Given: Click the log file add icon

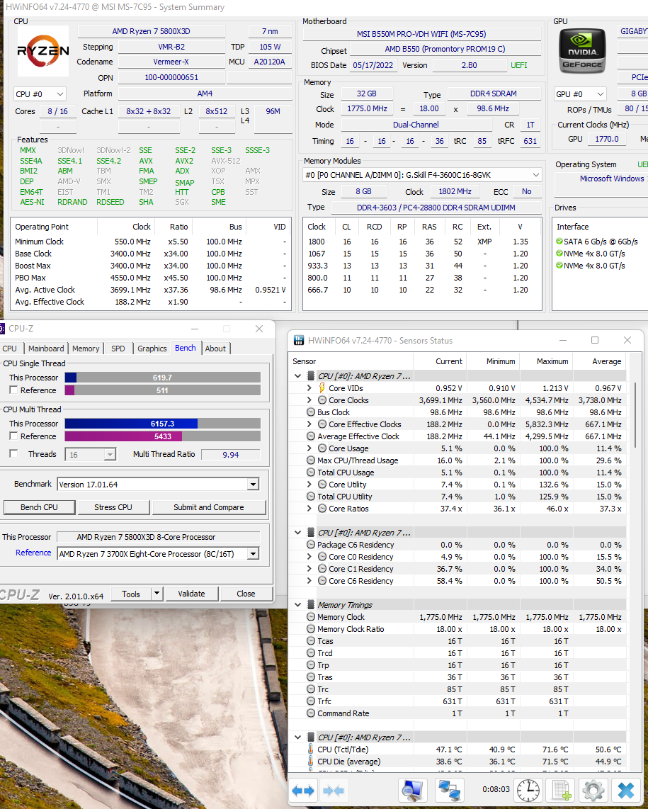Looking at the screenshot, I should coord(561,789).
